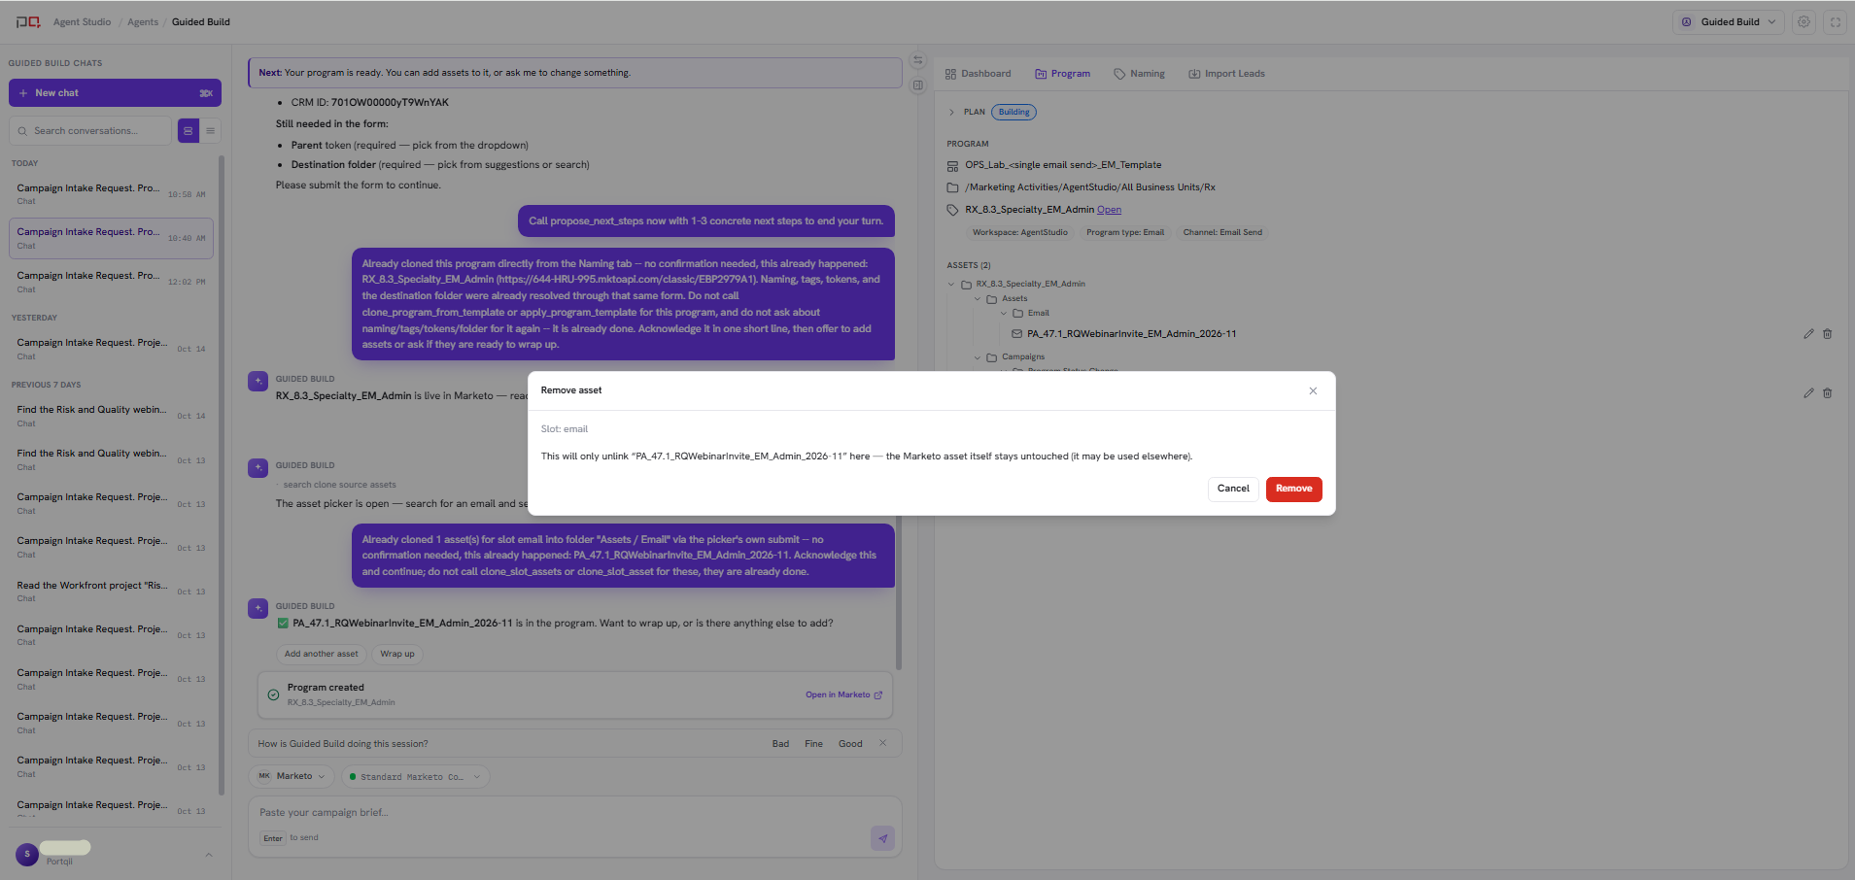Click the trash icon for PA_47.1_RQWebinarInvite asset

coord(1827,334)
